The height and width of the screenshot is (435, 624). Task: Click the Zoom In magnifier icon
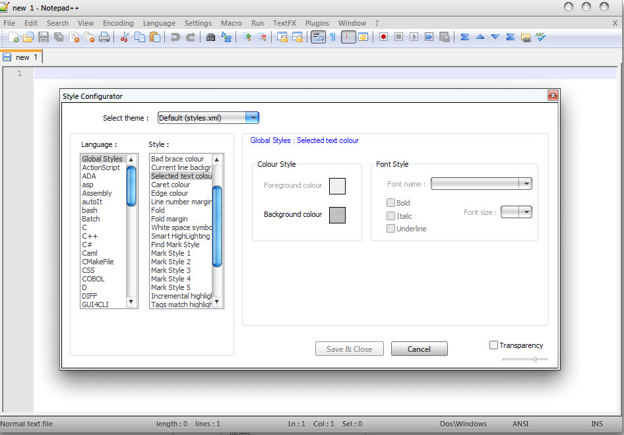[246, 38]
